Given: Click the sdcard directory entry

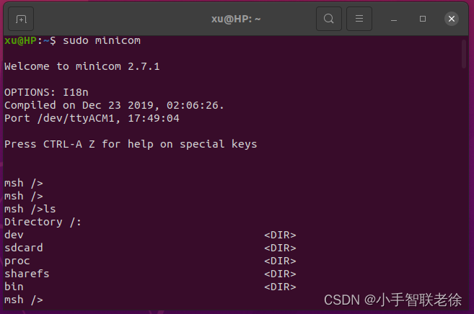Looking at the screenshot, I should [24, 248].
